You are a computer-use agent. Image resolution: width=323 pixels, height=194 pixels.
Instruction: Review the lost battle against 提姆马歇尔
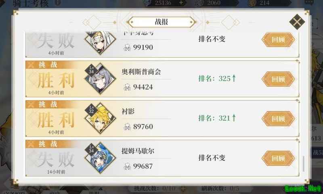click(x=278, y=158)
